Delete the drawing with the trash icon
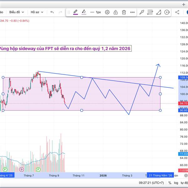The width and height of the screenshot is (188, 188). coord(124,12)
